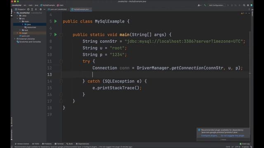
Task: Expand the .idea folder
Action: [17, 16]
